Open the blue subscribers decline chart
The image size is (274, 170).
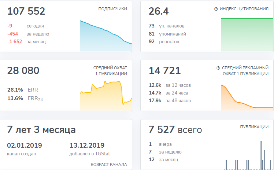coord(106,36)
